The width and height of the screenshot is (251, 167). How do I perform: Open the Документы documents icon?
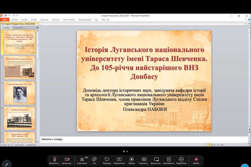(169, 159)
